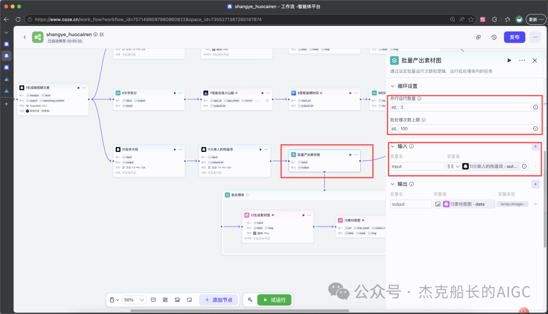Click the auto-layout grid icon in canvas toolbar
This screenshot has width=548, height=314.
[165, 300]
